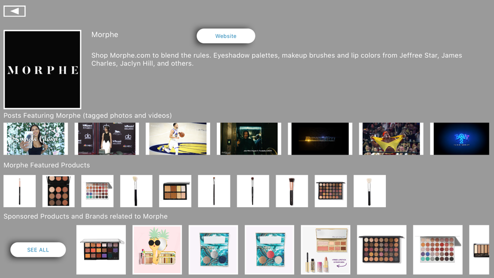Click the Morphe brand name text
The width and height of the screenshot is (494, 278).
(105, 35)
